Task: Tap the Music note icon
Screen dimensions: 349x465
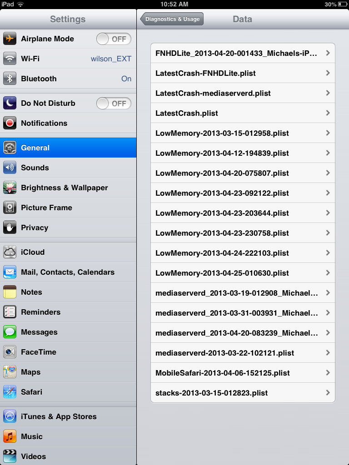Action: [x=10, y=436]
